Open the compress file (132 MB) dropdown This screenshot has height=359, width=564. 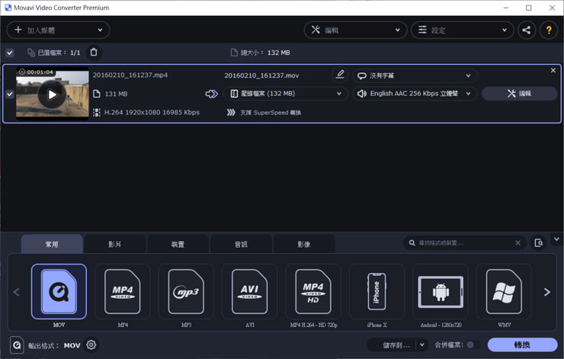click(286, 94)
